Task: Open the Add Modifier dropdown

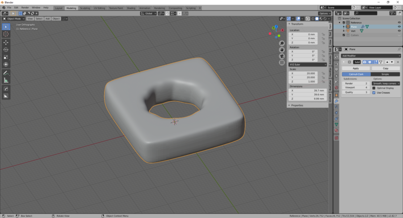Action: (x=371, y=55)
